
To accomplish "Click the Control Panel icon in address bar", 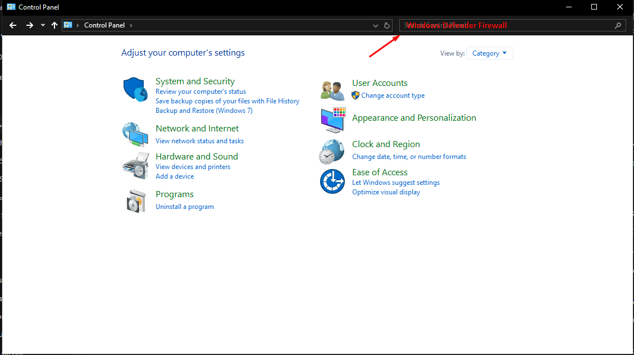I will [68, 25].
